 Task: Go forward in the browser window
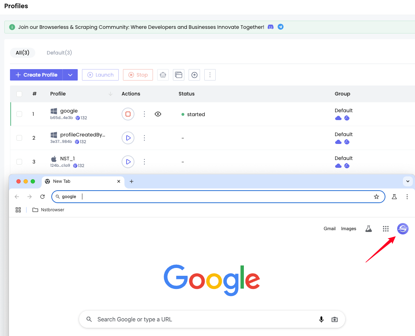click(x=29, y=197)
